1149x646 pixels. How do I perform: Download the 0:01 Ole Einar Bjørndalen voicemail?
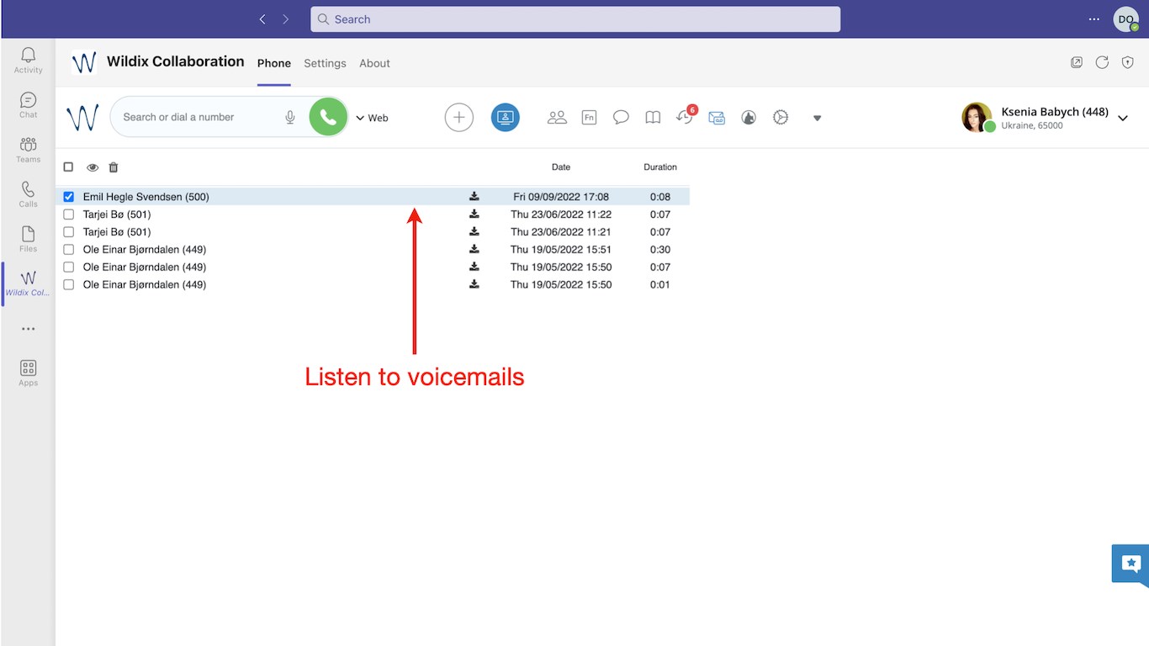(x=474, y=284)
